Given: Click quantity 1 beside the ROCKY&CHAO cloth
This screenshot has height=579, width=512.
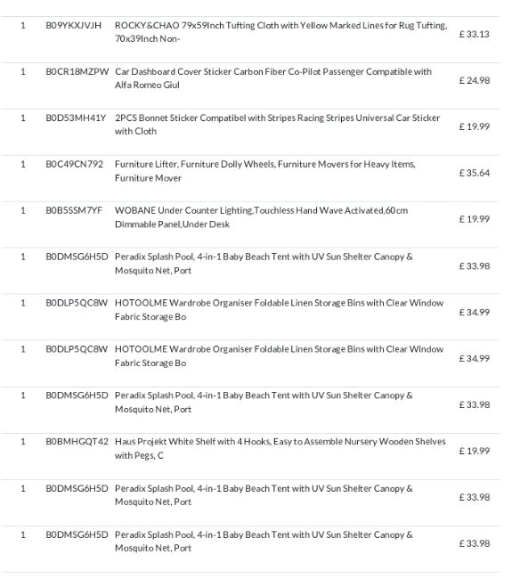Looking at the screenshot, I should (23, 26).
